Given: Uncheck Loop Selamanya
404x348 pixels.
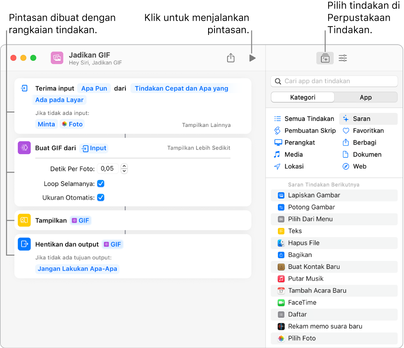Looking at the screenshot, I should coord(101,183).
